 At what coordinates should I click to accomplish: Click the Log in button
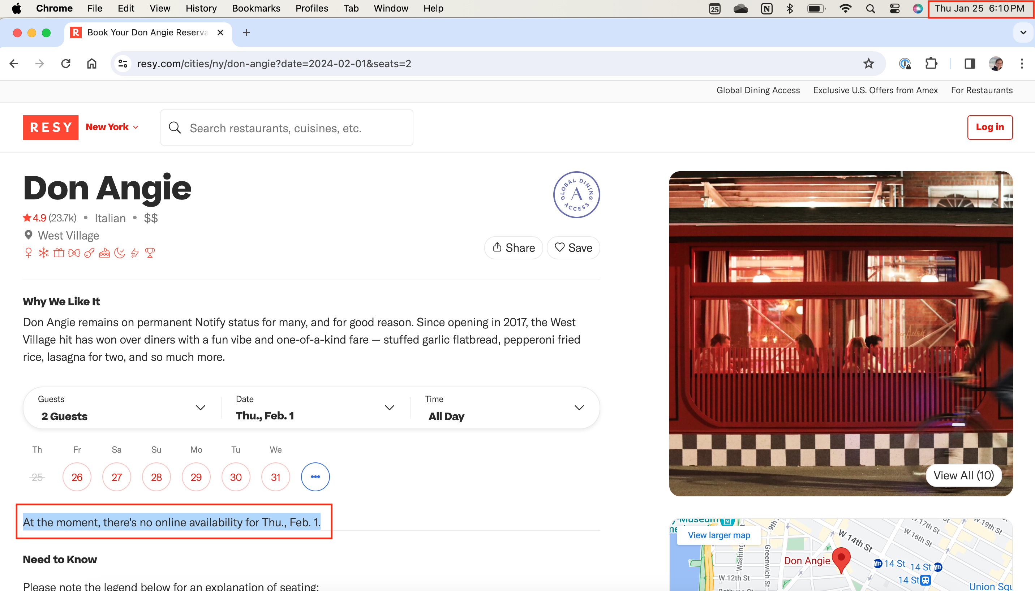989,127
